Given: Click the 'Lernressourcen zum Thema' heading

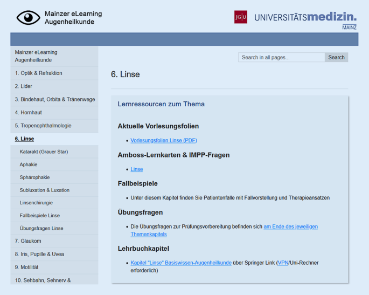Looking at the screenshot, I should (161, 104).
